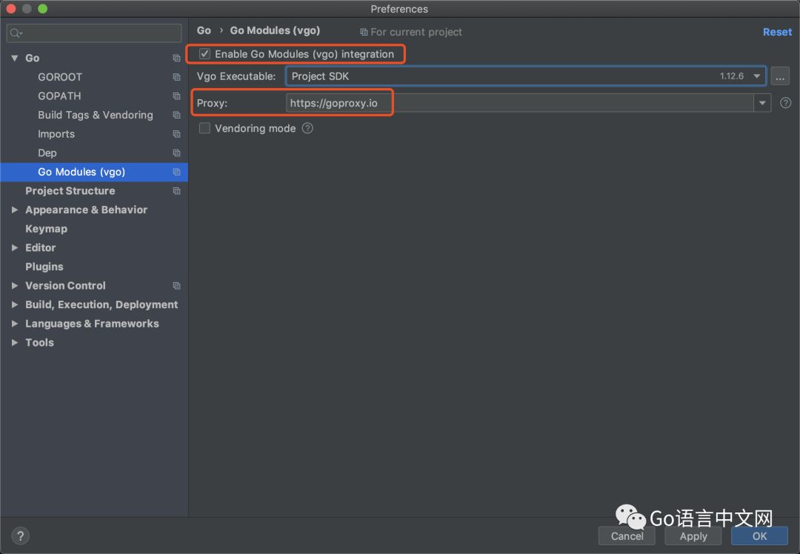Image resolution: width=800 pixels, height=554 pixels.
Task: Expand the Languages & Frameworks section
Action: [x=15, y=324]
